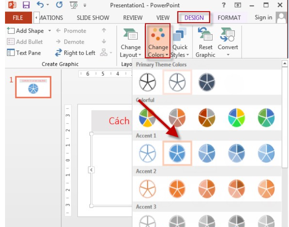Viewport: 289px width, 227px height.
Task: Click the Sign in link
Action: [x=264, y=17]
